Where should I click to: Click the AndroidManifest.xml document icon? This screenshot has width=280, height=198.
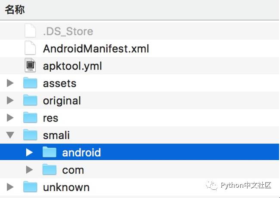(x=30, y=49)
